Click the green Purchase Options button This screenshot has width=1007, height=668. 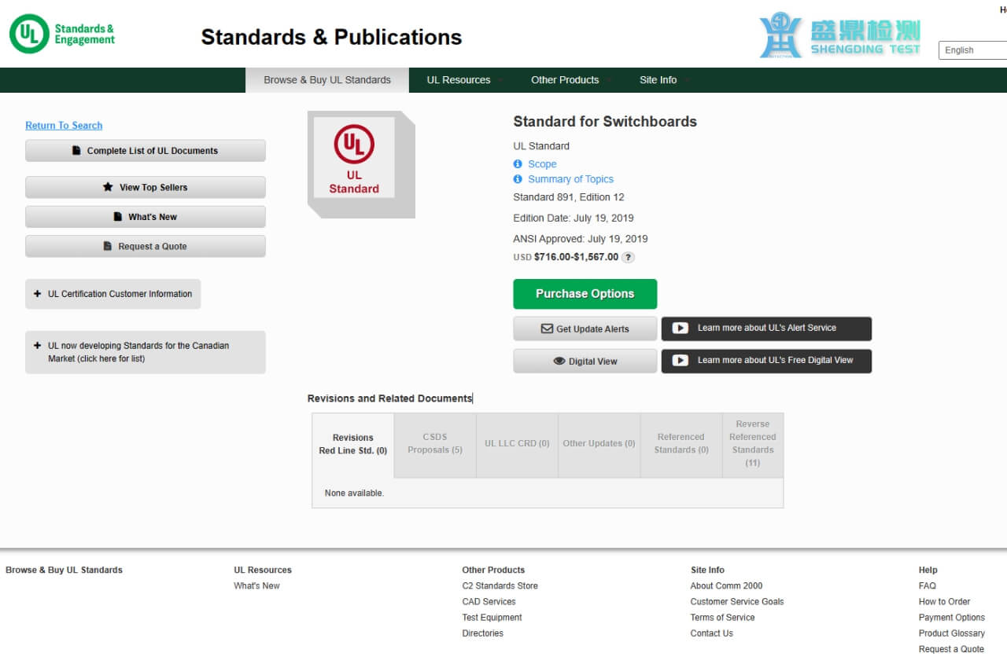[585, 294]
